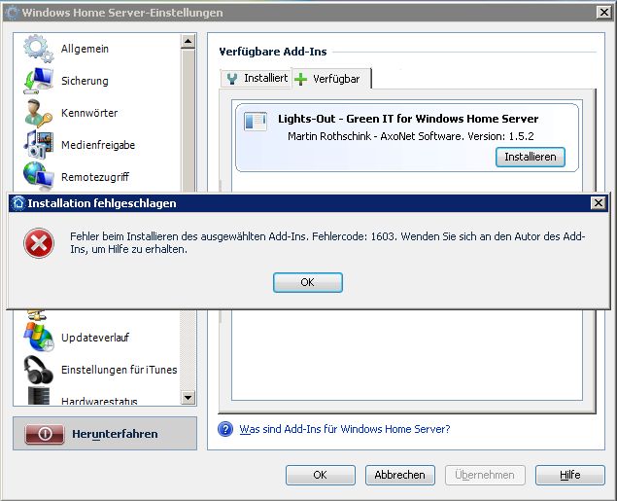Click the Herunterfahren button
The image size is (617, 501).
click(105, 434)
